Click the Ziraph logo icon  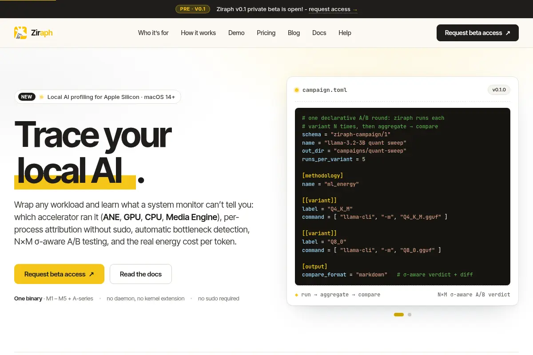(x=20, y=33)
